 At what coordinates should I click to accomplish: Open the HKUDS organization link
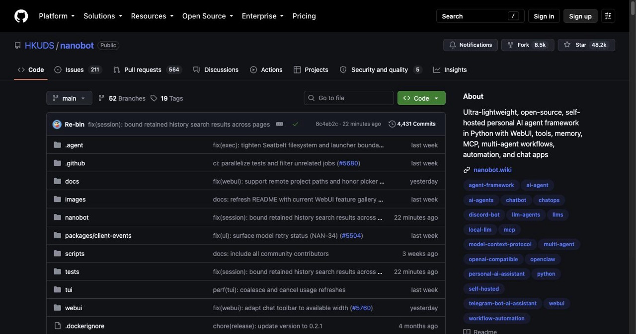(x=39, y=45)
